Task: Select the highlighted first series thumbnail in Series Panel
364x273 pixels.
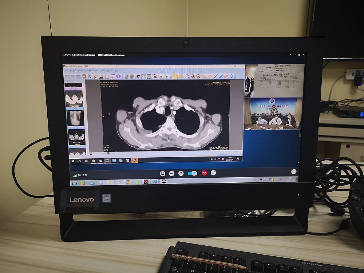Action: tap(74, 86)
